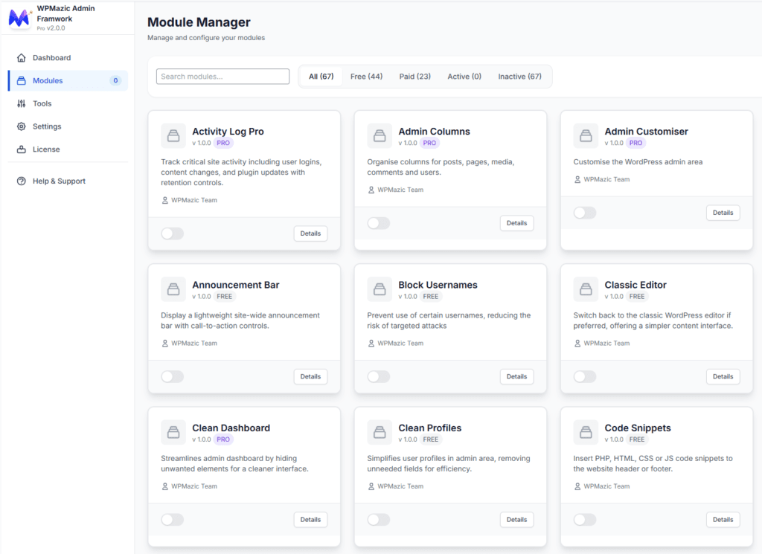762x554 pixels.
Task: Click the PRO badge on Activity Log Pro
Action: tap(223, 144)
